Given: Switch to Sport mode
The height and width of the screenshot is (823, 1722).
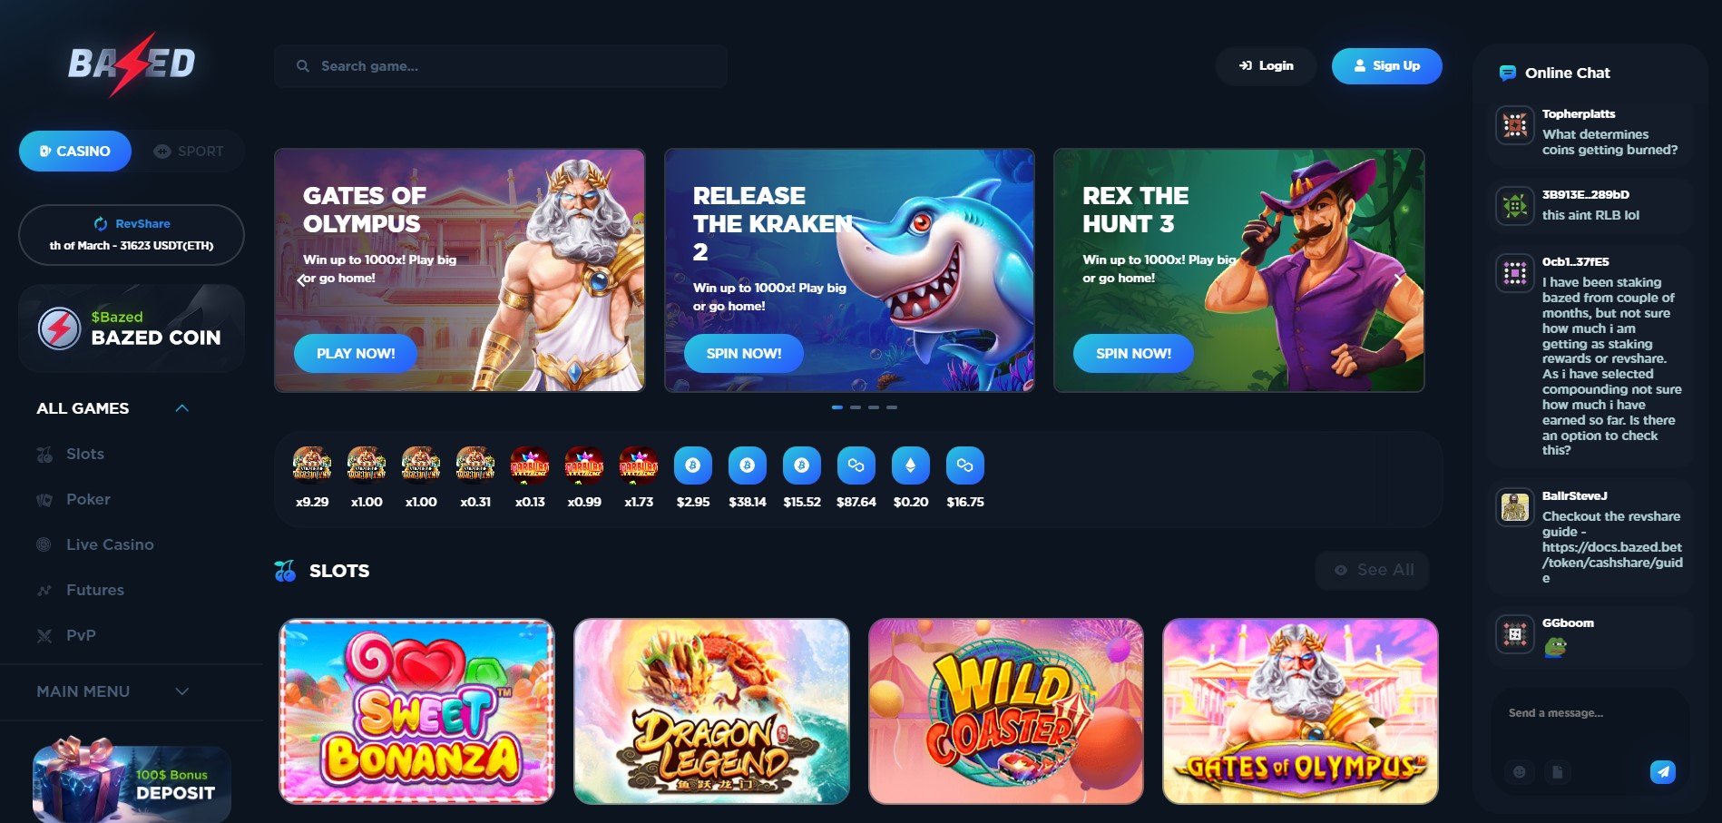Looking at the screenshot, I should (189, 152).
